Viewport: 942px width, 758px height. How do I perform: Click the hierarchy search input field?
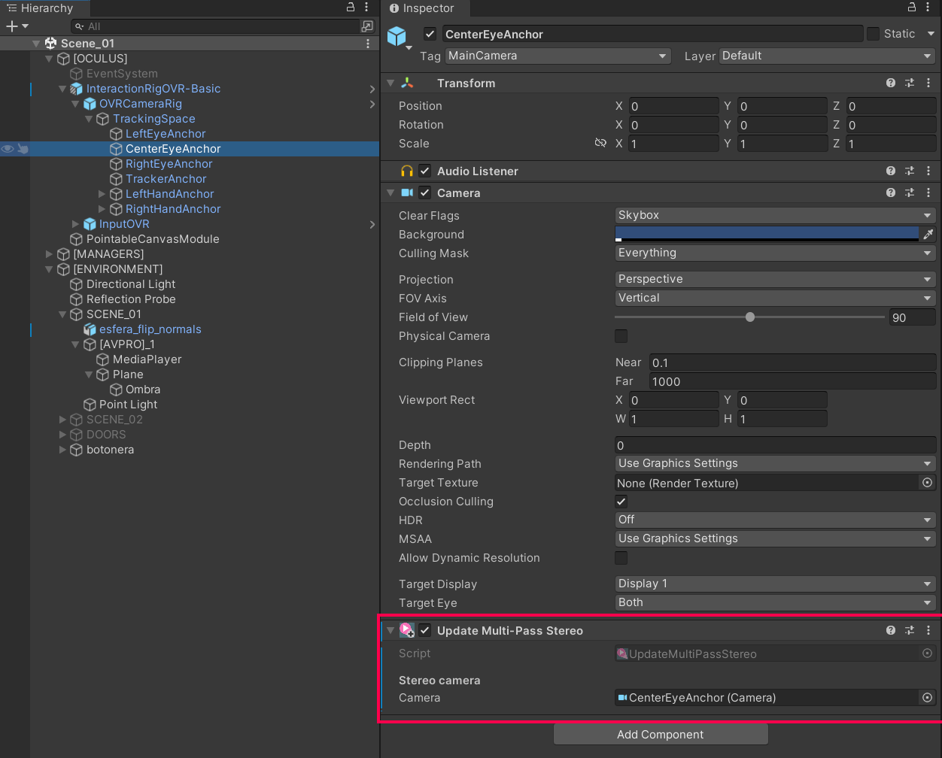pos(218,26)
